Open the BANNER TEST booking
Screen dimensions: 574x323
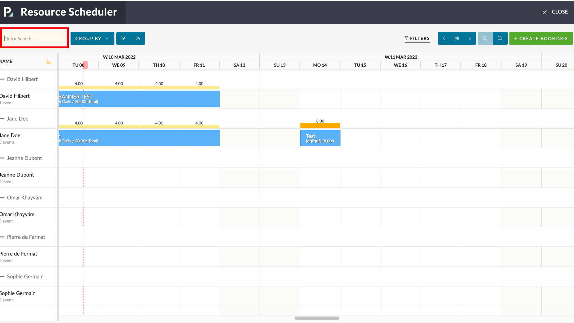139,99
